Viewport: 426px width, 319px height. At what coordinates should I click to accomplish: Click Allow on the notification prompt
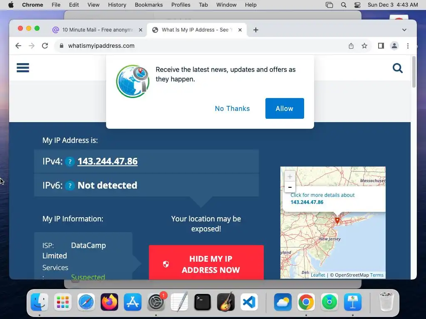(285, 108)
